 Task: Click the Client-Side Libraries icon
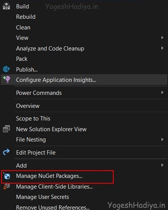(7, 186)
